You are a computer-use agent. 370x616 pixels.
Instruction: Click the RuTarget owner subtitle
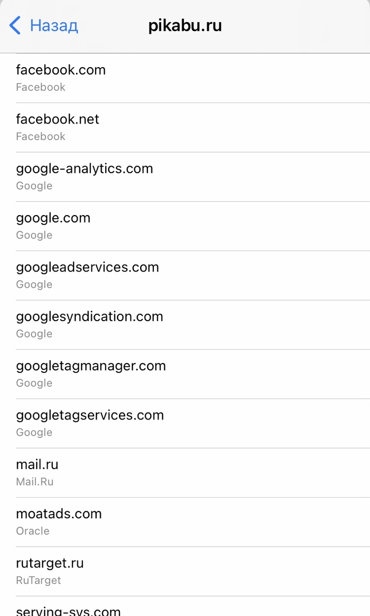[39, 580]
